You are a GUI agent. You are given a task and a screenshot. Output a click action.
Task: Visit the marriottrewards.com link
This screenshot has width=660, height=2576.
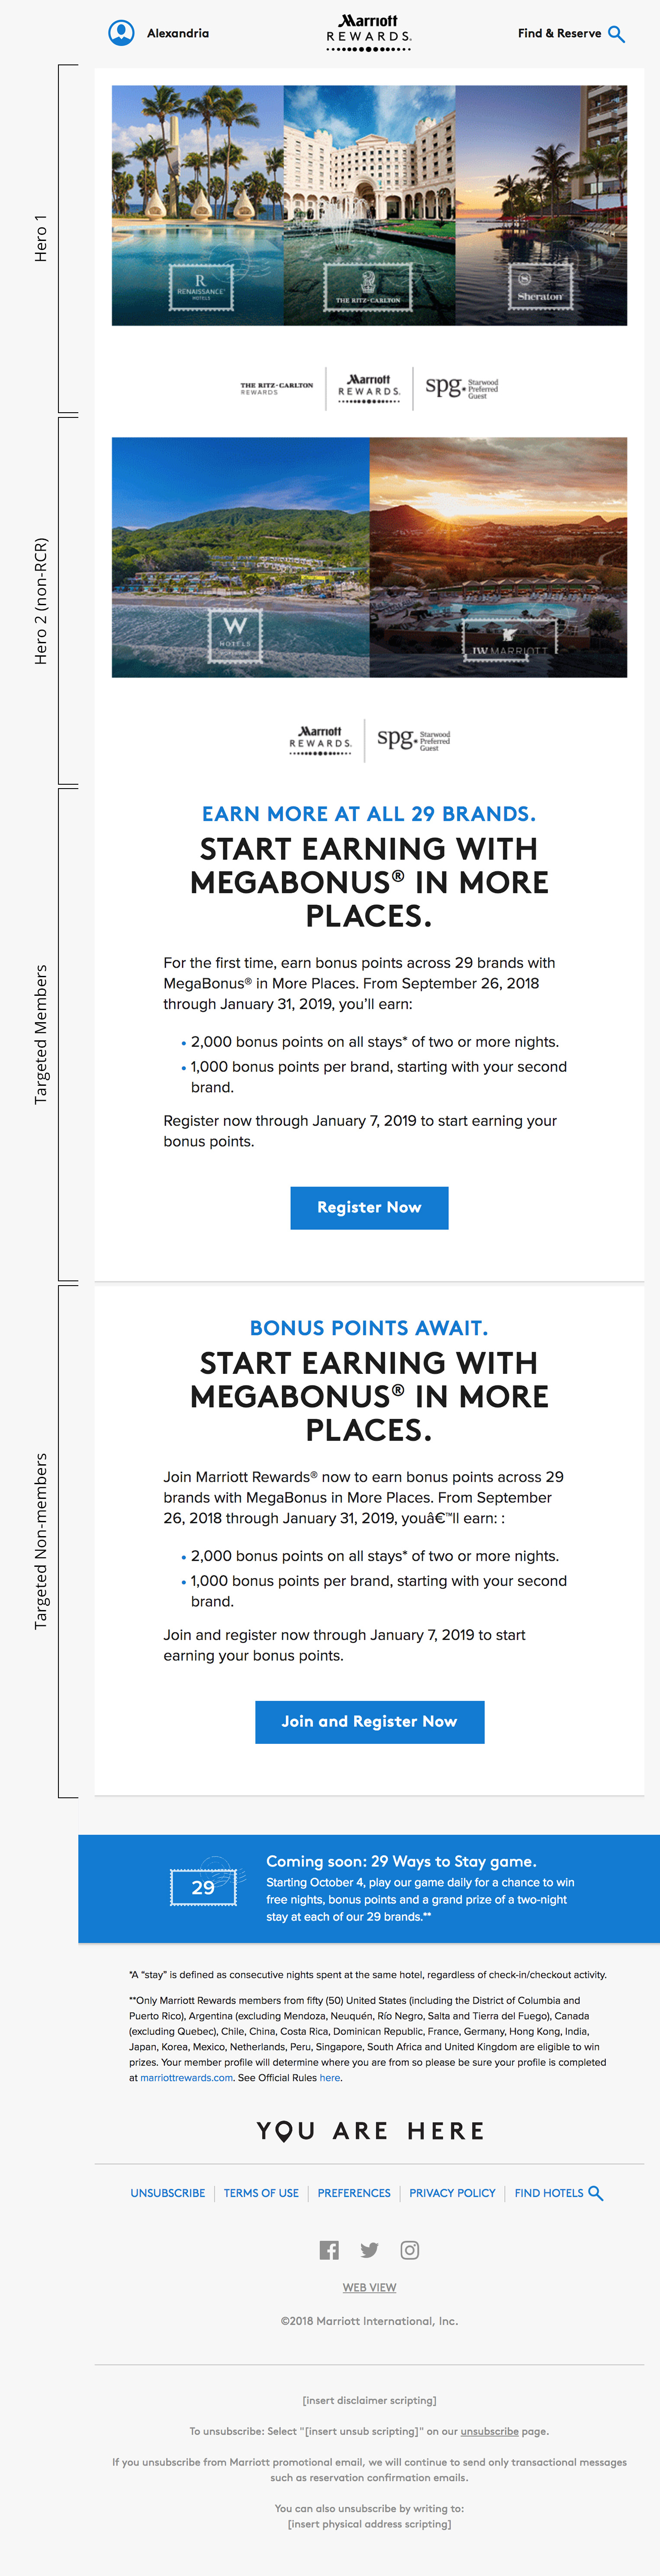[186, 2077]
